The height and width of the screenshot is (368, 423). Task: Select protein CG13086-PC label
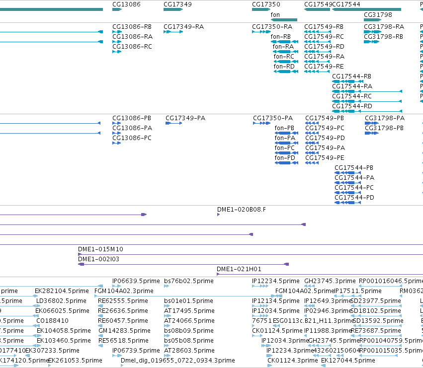point(132,138)
